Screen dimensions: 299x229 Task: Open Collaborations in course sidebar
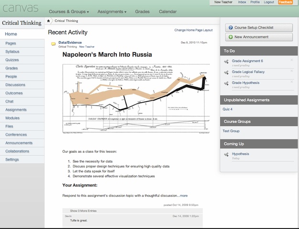click(x=22, y=151)
